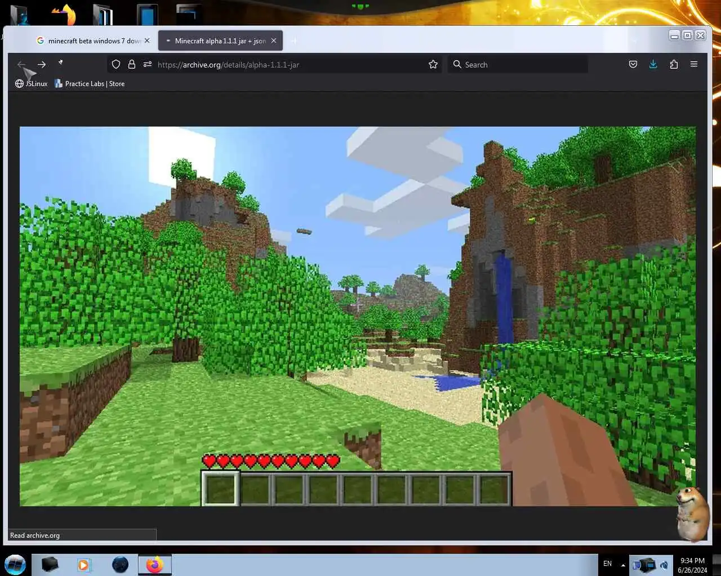Open the volume speaker tray icon
721x576 pixels.
coord(664,565)
